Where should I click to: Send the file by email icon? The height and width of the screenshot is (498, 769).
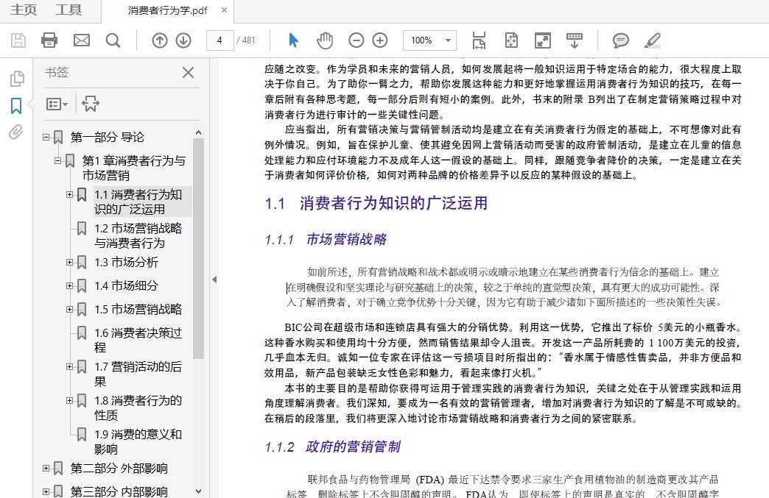click(81, 40)
